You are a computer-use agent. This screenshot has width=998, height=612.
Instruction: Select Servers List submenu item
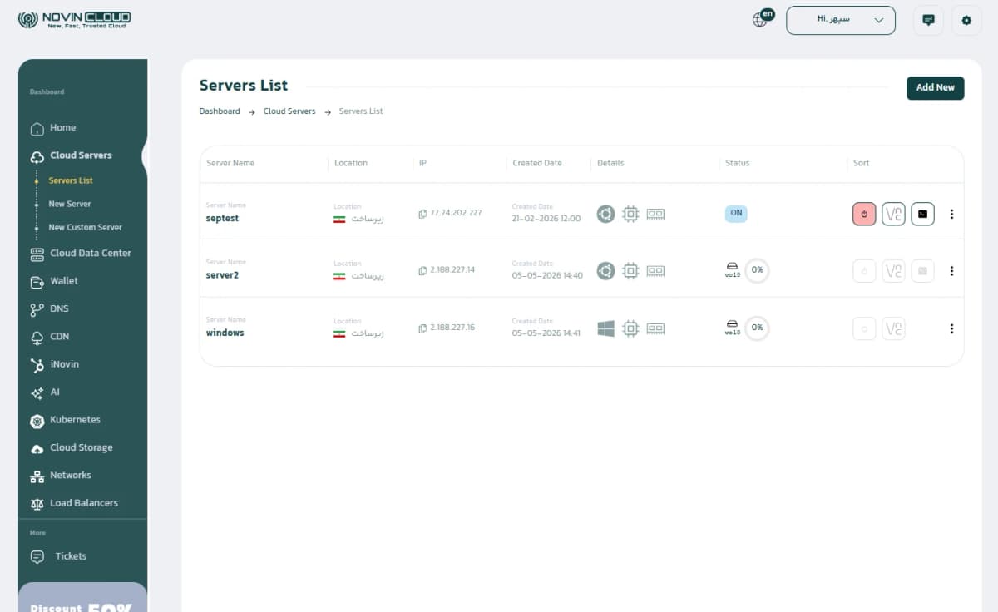pos(71,180)
